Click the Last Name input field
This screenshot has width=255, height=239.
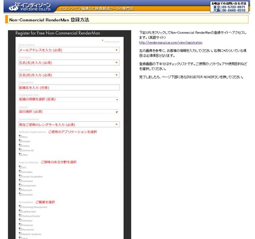pyautogui.click(x=69, y=75)
